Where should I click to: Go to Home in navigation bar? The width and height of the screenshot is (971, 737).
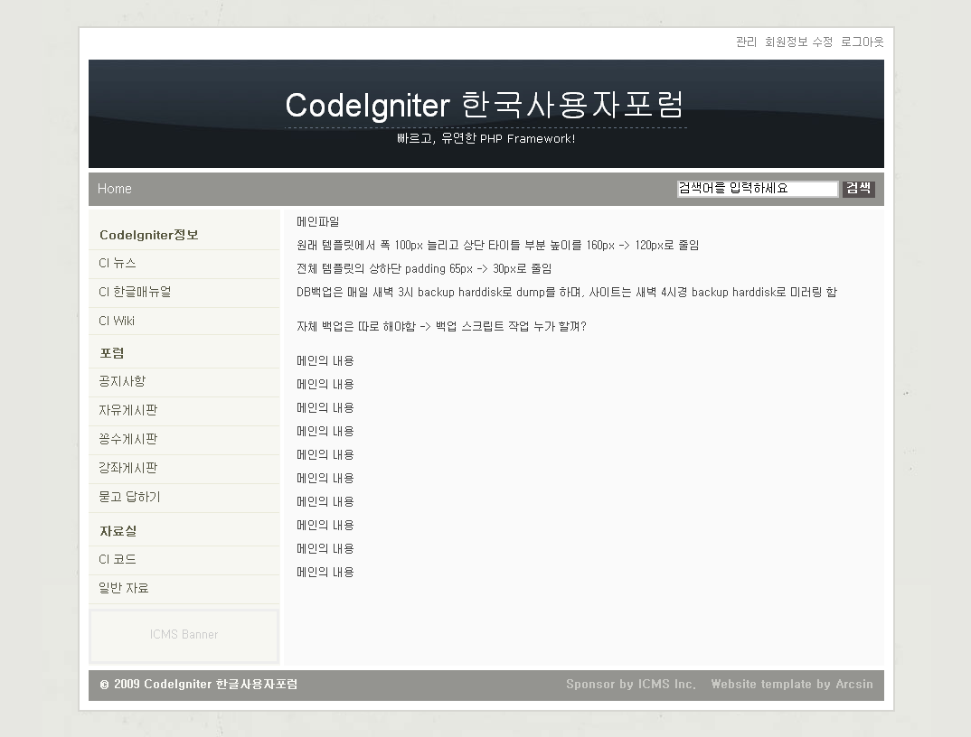click(115, 189)
